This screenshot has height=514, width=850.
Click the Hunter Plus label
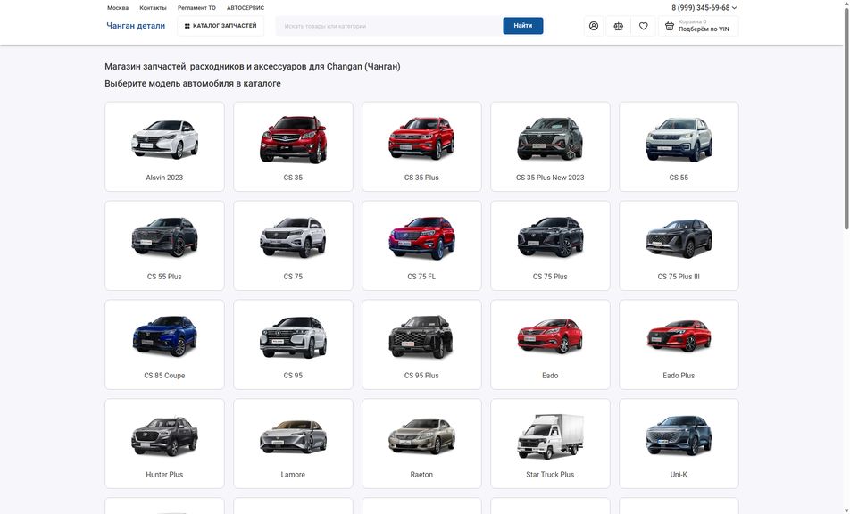pos(164,475)
